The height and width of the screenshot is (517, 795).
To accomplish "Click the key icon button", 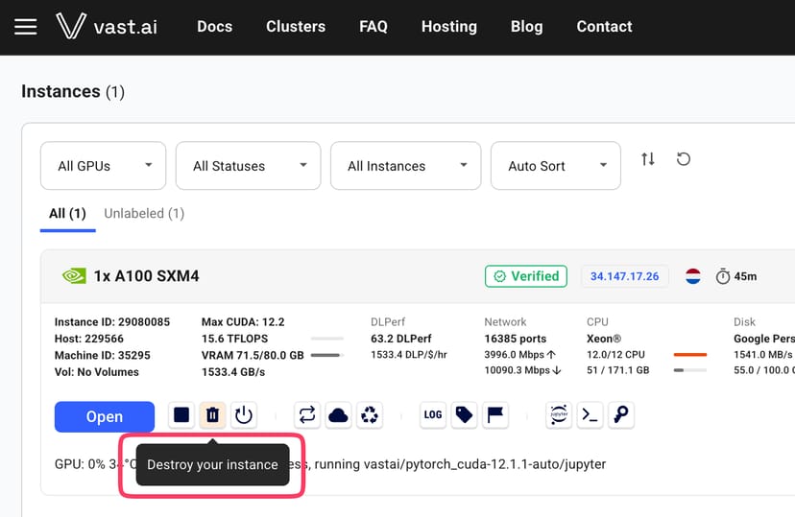I will click(x=621, y=414).
